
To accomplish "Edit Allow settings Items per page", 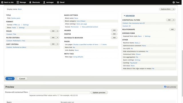I will 82,24.
